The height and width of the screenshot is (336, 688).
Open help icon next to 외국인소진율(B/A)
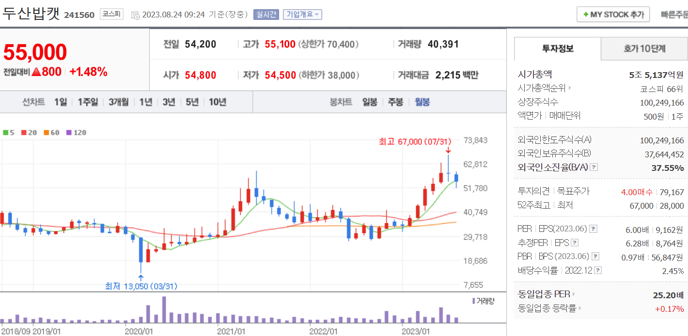click(x=594, y=167)
